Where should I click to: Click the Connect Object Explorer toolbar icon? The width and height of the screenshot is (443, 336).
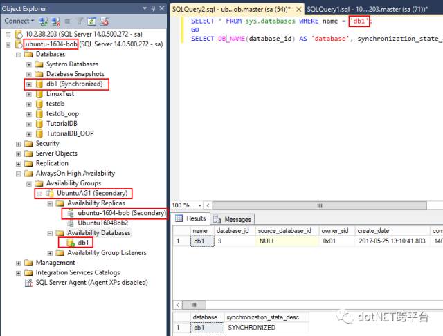pyautogui.click(x=43, y=21)
